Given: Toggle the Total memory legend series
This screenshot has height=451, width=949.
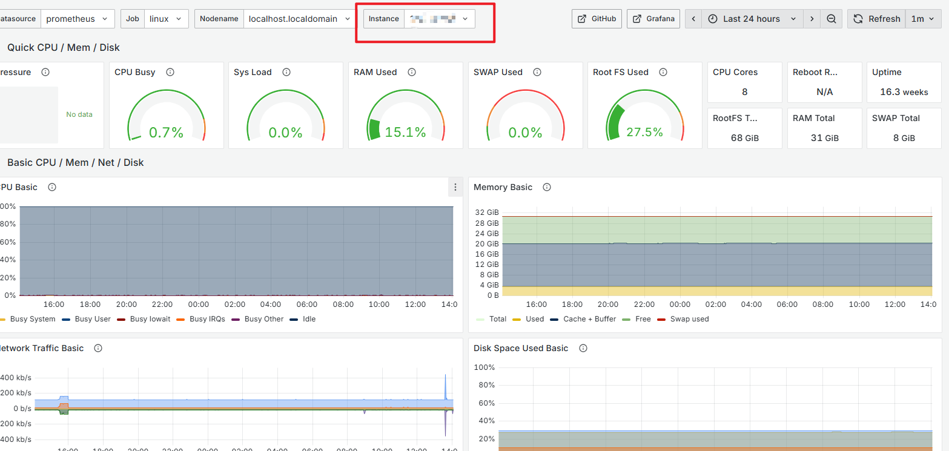Looking at the screenshot, I should [x=498, y=319].
